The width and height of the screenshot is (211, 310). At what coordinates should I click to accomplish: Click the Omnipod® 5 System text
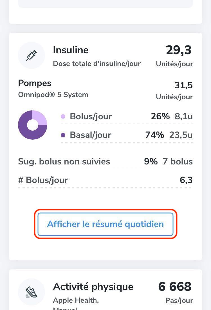pos(53,94)
